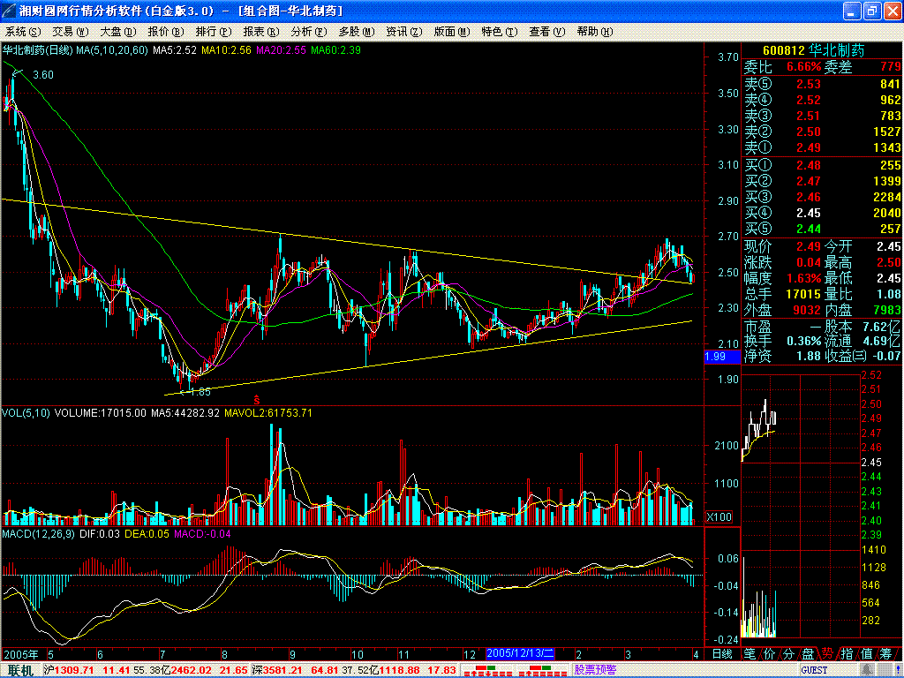Click the X100 volume scale label
The image size is (904, 678).
click(720, 517)
